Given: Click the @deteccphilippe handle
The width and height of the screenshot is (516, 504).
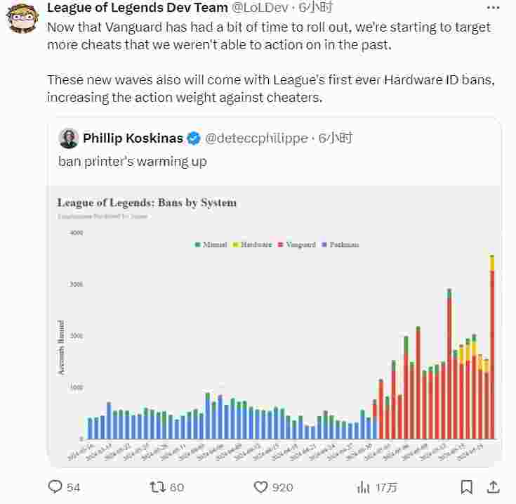Looking at the screenshot, I should pos(256,138).
